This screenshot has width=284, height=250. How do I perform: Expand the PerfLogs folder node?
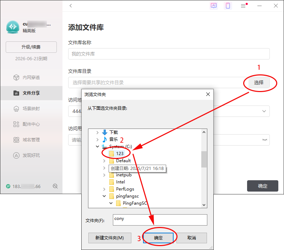point(104,189)
